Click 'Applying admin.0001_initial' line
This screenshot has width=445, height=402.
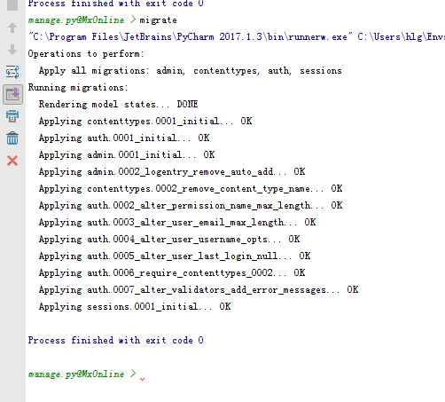pyautogui.click(x=127, y=155)
